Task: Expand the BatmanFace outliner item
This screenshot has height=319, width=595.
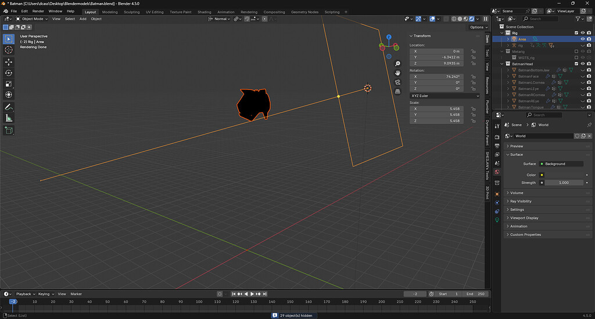Action: click(x=508, y=76)
